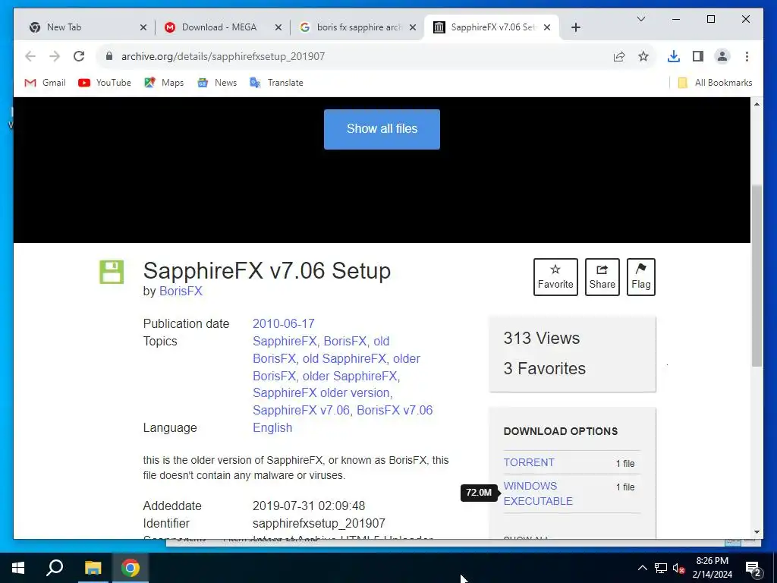
Task: Expand the tab search dropdown arrow
Action: [640, 19]
